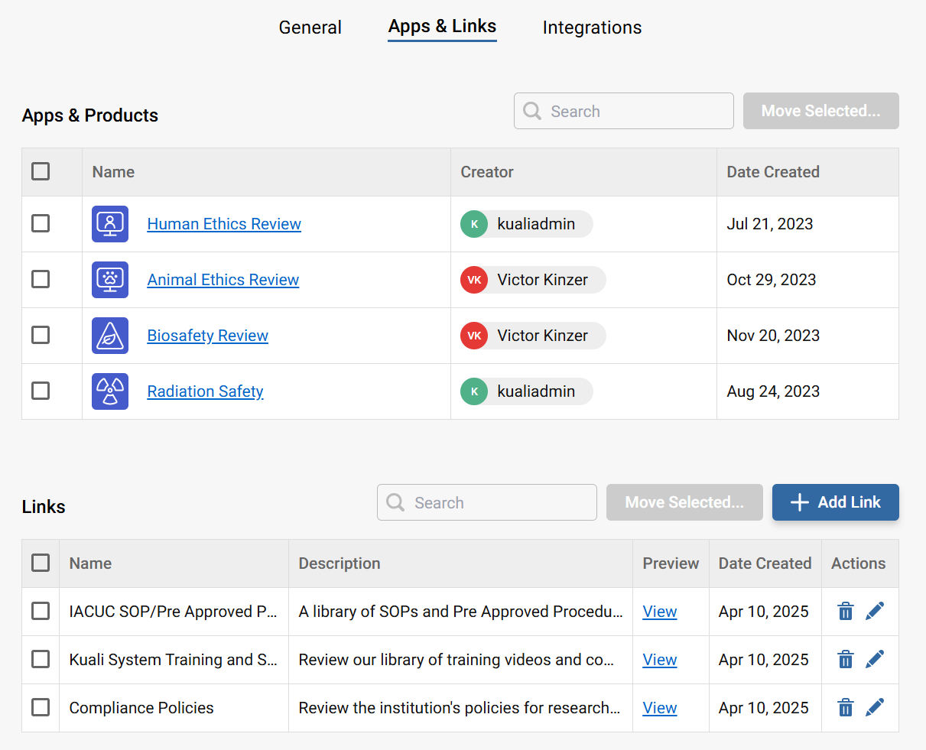The height and width of the screenshot is (750, 926).
Task: Switch to the General tab
Action: [x=310, y=27]
